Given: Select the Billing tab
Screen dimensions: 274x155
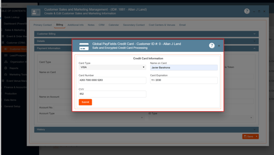Looking at the screenshot, I should coord(60,25).
